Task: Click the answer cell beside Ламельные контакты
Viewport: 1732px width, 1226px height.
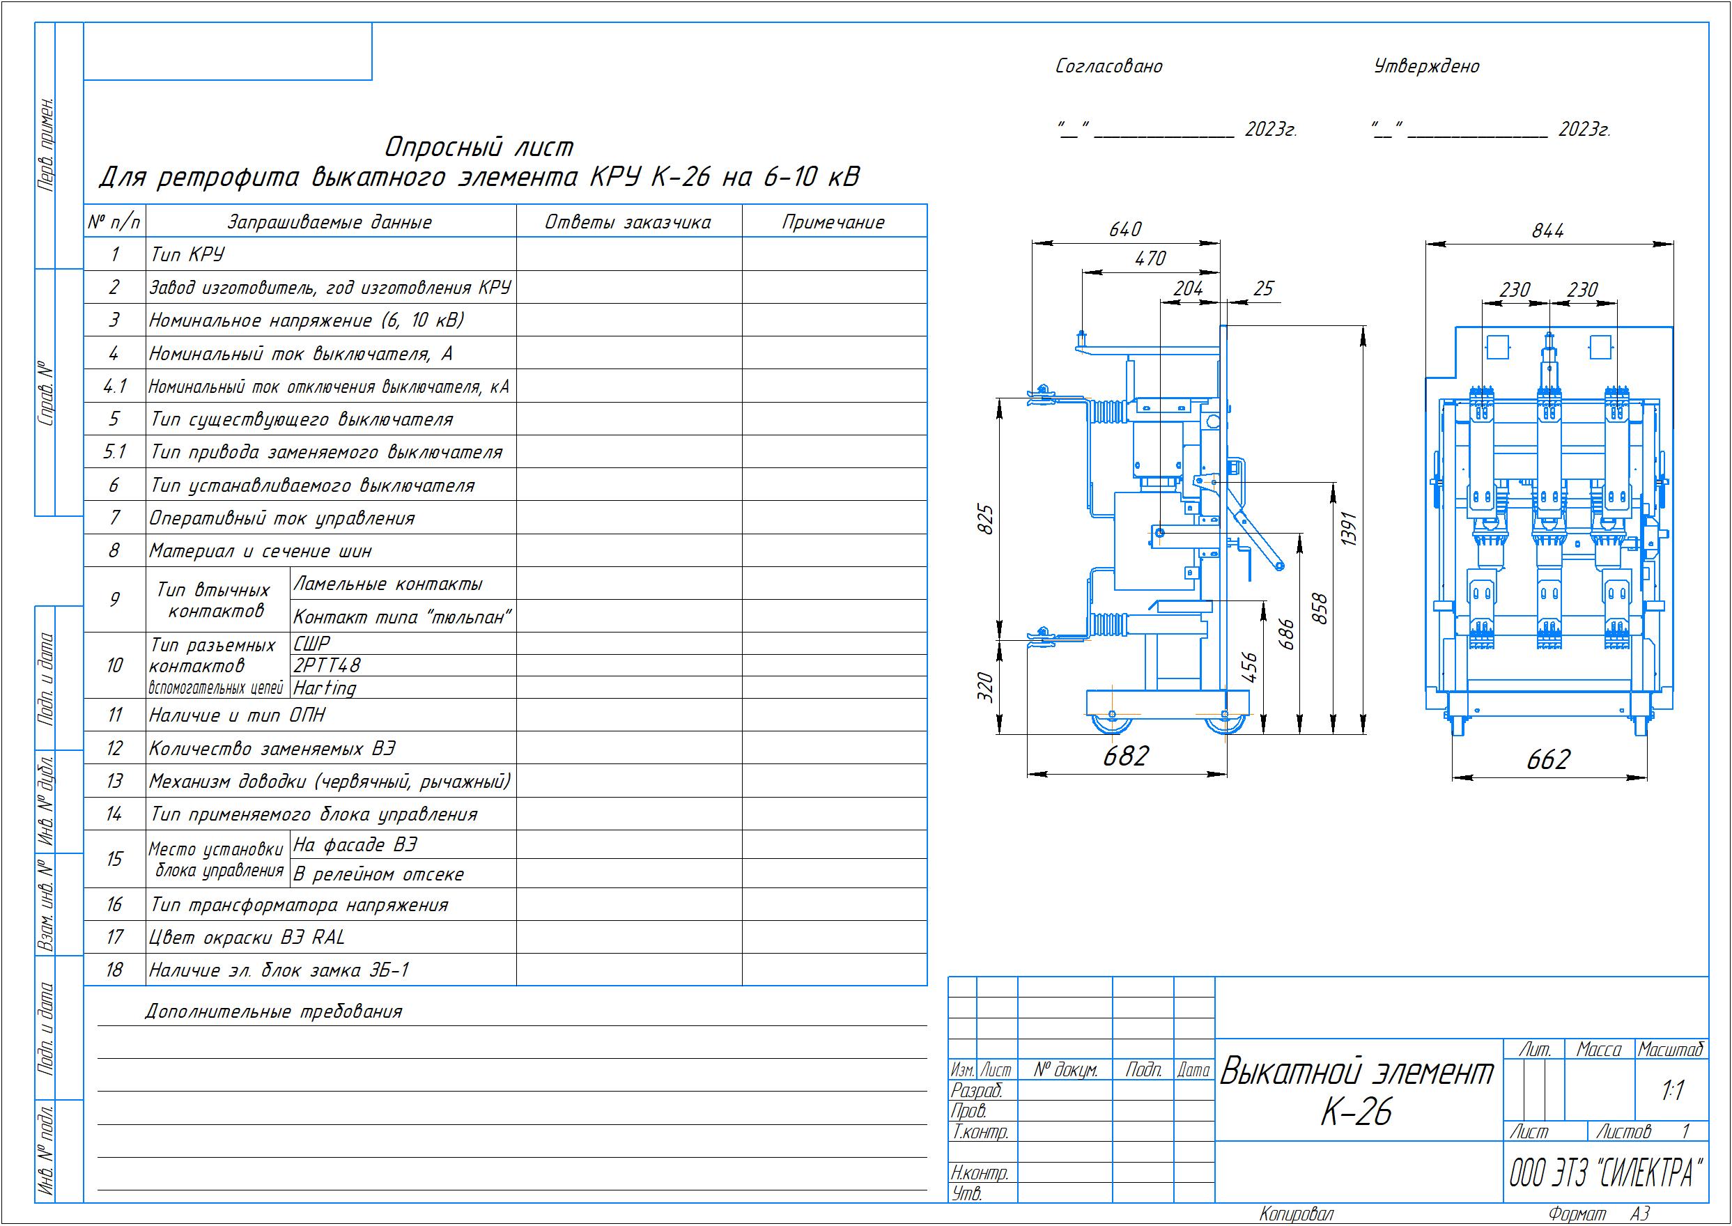Action: 629,584
